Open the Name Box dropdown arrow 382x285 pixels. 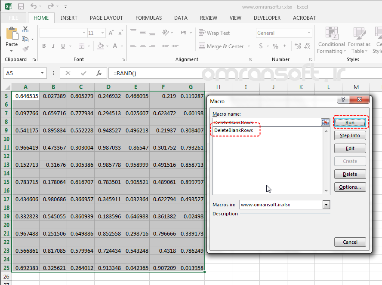(x=43, y=73)
